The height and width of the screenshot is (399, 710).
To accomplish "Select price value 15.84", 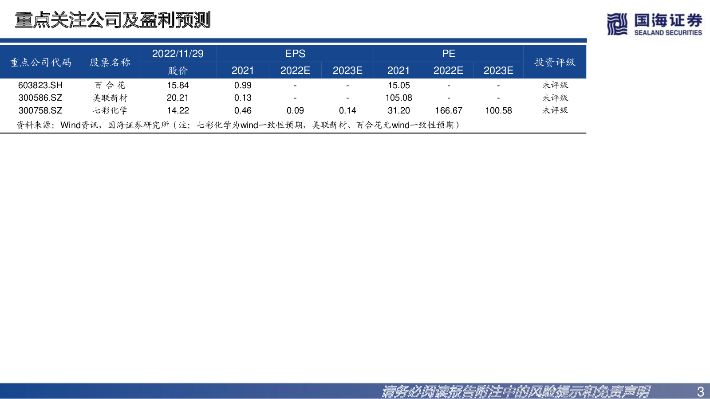I will click(178, 85).
